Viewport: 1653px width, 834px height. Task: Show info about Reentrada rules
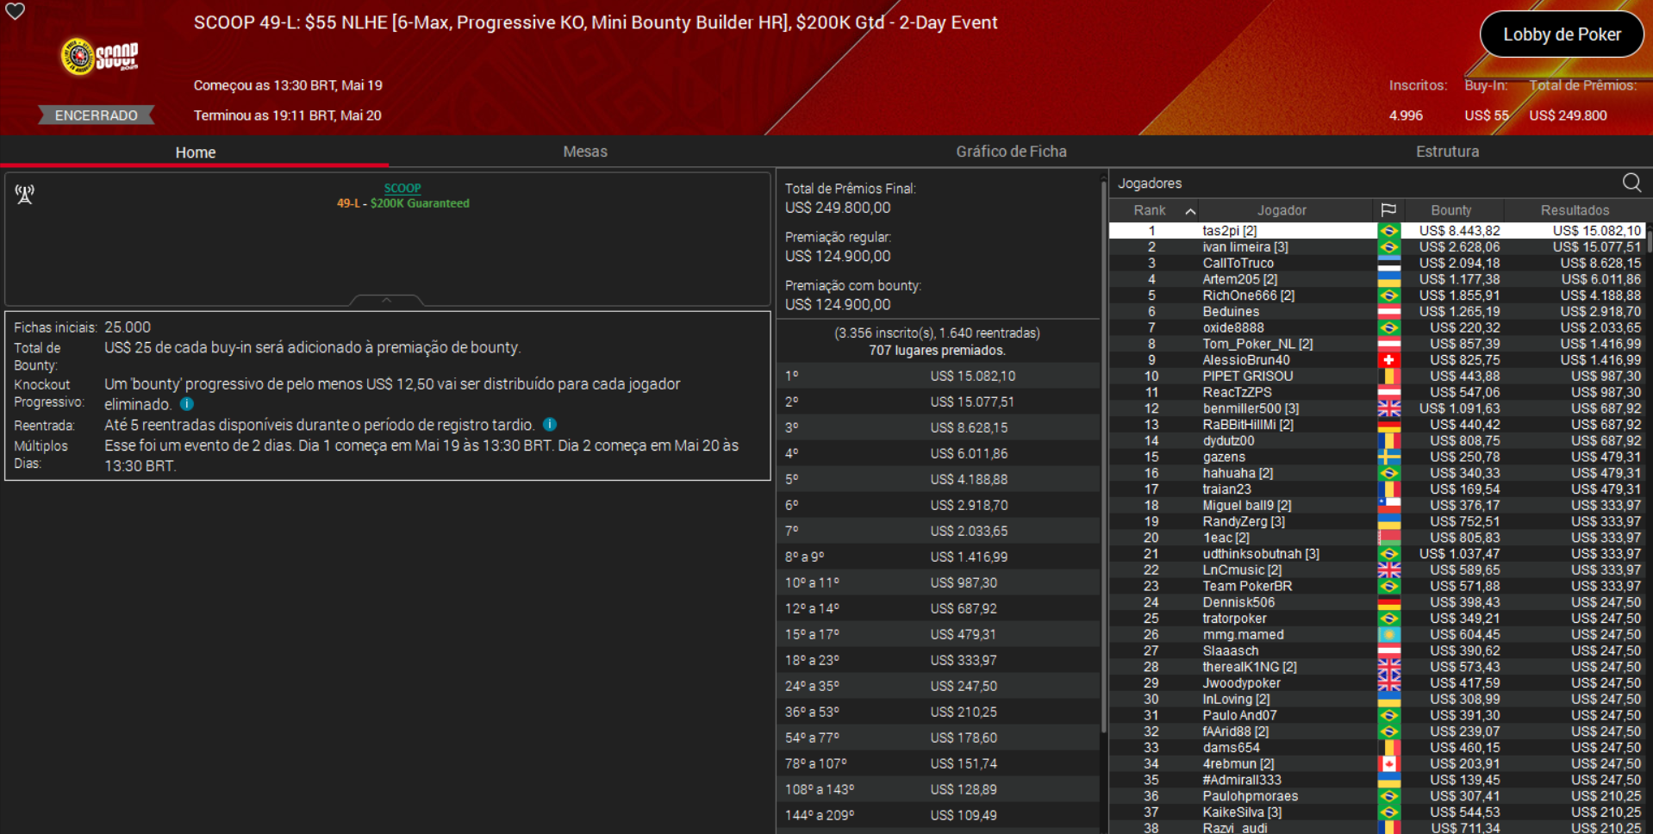[x=550, y=425]
